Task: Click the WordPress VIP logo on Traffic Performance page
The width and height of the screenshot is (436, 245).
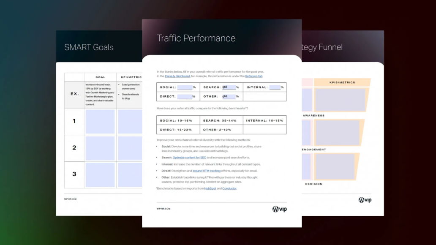Action: click(x=279, y=209)
